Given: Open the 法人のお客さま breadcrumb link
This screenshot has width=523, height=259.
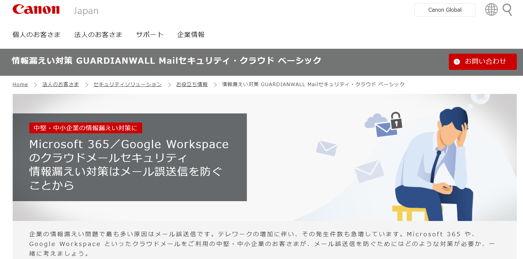Looking at the screenshot, I should [x=60, y=84].
